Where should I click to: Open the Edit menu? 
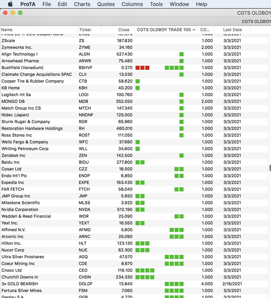(x=62, y=4)
